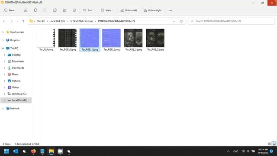Go back with the Back arrow
The image size is (277, 156).
(x=4, y=21)
